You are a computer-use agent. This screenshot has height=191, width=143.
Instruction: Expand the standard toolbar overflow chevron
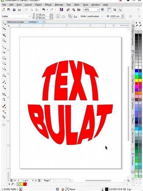click(138, 10)
